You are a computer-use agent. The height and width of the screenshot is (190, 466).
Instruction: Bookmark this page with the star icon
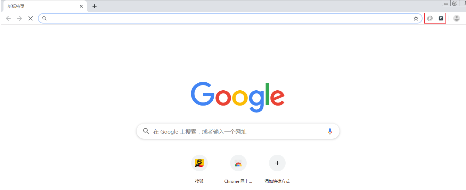416,18
